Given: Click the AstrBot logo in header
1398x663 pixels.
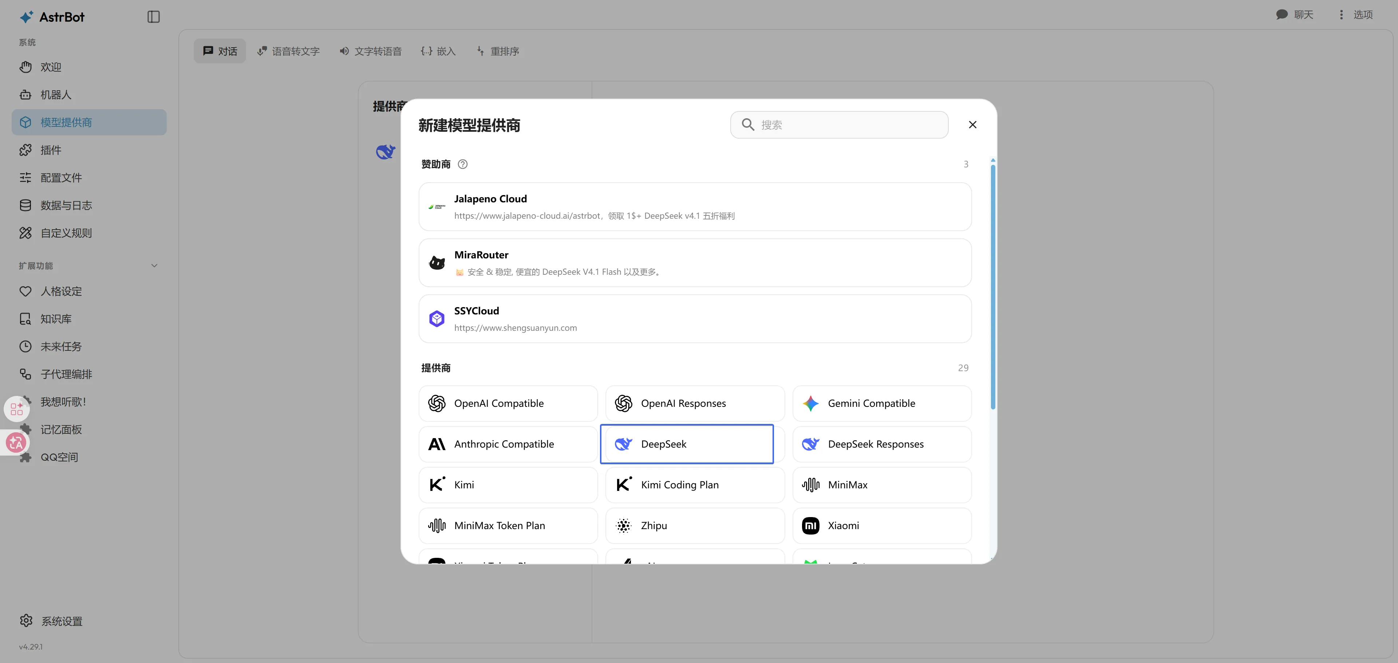Looking at the screenshot, I should [52, 17].
